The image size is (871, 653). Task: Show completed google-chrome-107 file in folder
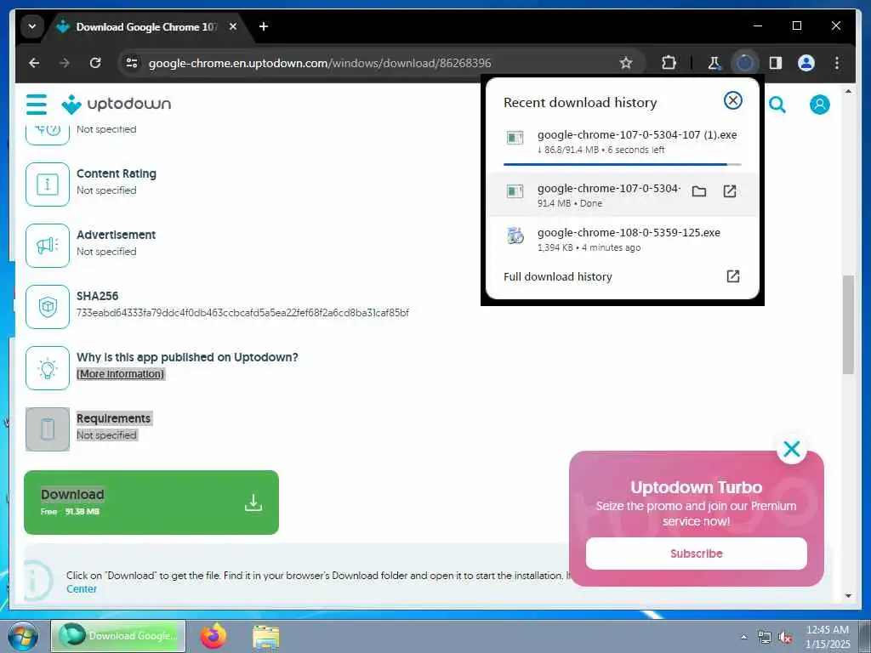[699, 191]
